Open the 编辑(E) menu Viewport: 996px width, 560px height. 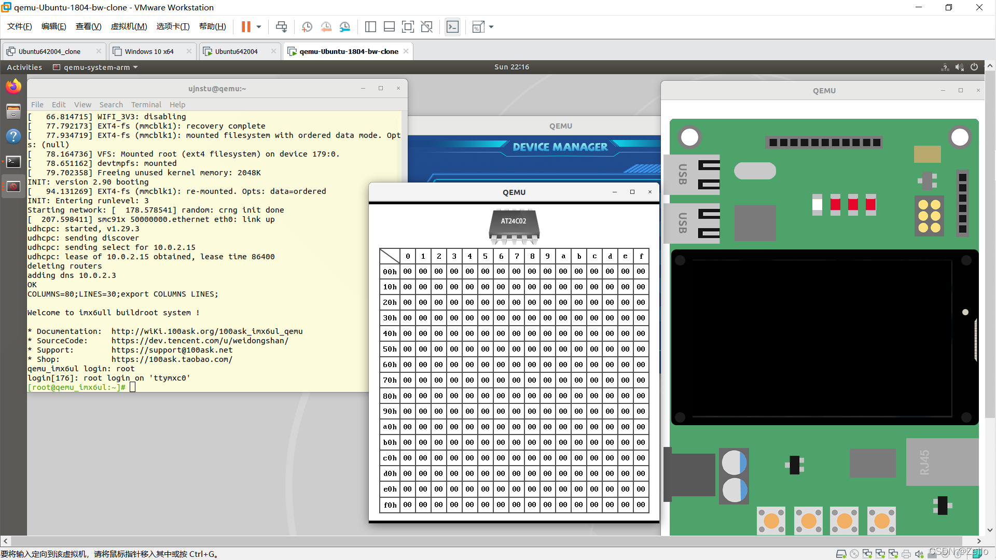pos(54,26)
